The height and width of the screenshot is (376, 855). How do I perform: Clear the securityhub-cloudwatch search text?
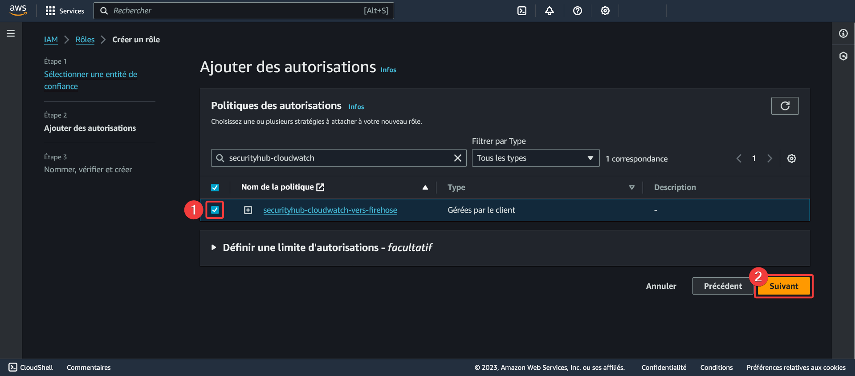[x=457, y=158]
